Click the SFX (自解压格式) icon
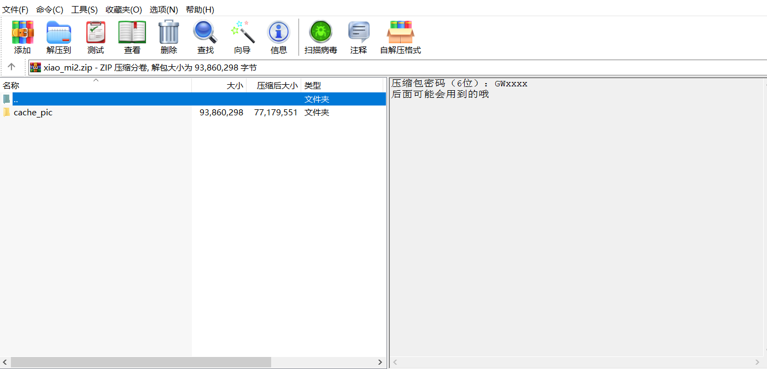 point(401,33)
